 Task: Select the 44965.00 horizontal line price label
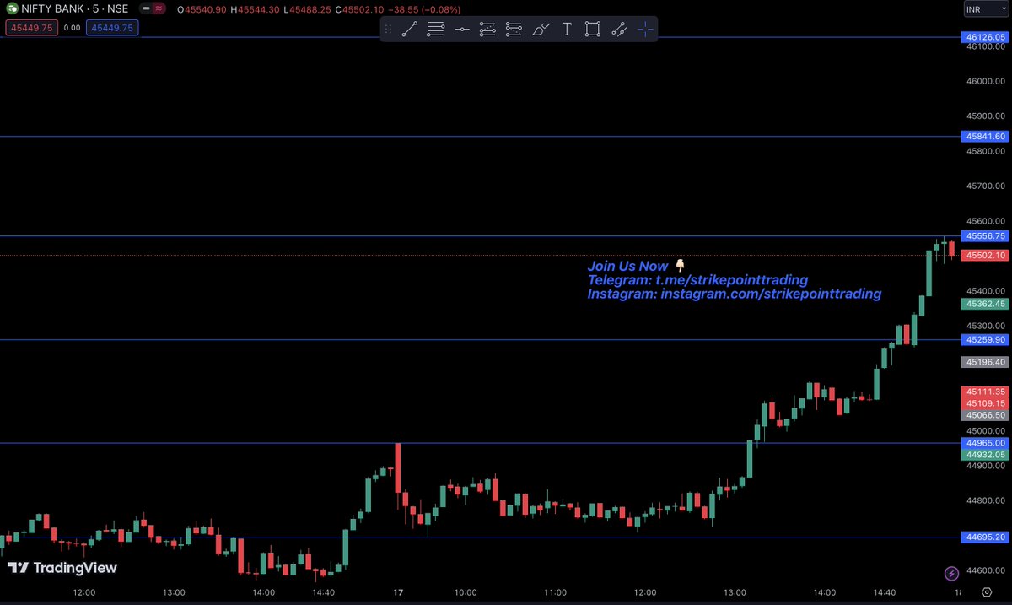click(x=985, y=442)
